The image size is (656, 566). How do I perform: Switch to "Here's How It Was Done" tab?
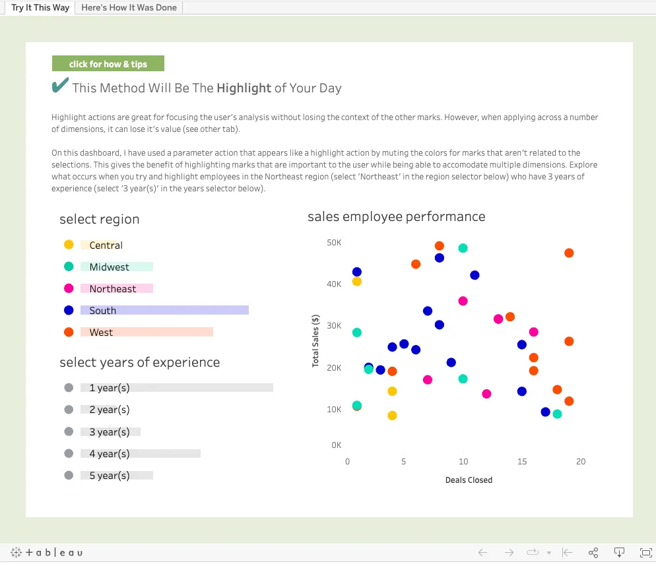pos(129,8)
